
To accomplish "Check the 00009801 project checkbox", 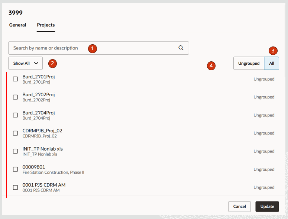I will [x=16, y=169].
